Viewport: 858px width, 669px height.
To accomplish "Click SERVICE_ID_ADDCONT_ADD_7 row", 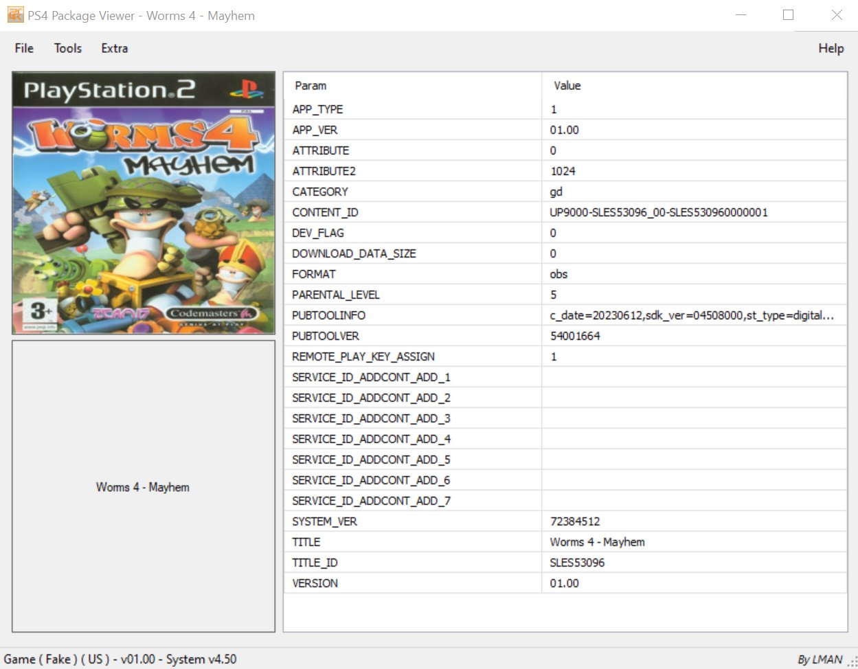I will tap(565, 501).
